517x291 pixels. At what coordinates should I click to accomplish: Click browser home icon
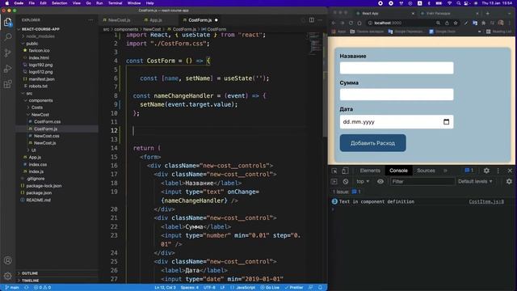[x=359, y=23]
